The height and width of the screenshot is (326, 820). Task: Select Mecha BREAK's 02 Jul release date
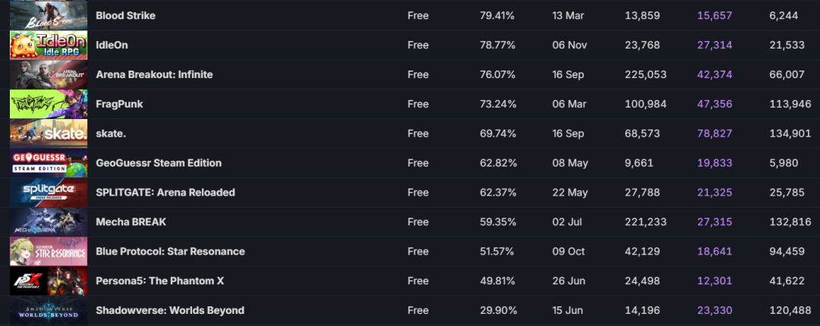coord(569,222)
